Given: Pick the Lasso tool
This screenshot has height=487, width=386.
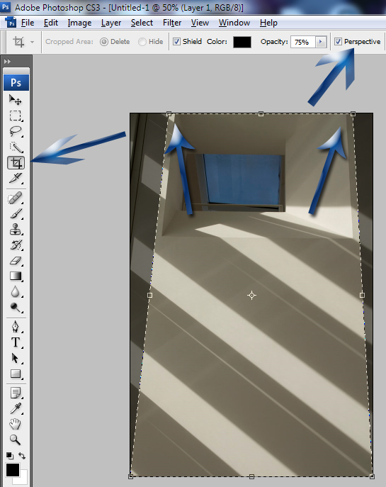Looking at the screenshot, I should coord(15,131).
